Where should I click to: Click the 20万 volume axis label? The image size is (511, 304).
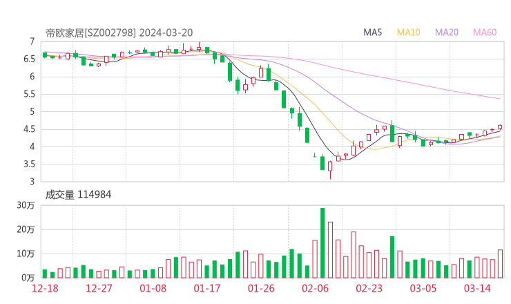[26, 229]
